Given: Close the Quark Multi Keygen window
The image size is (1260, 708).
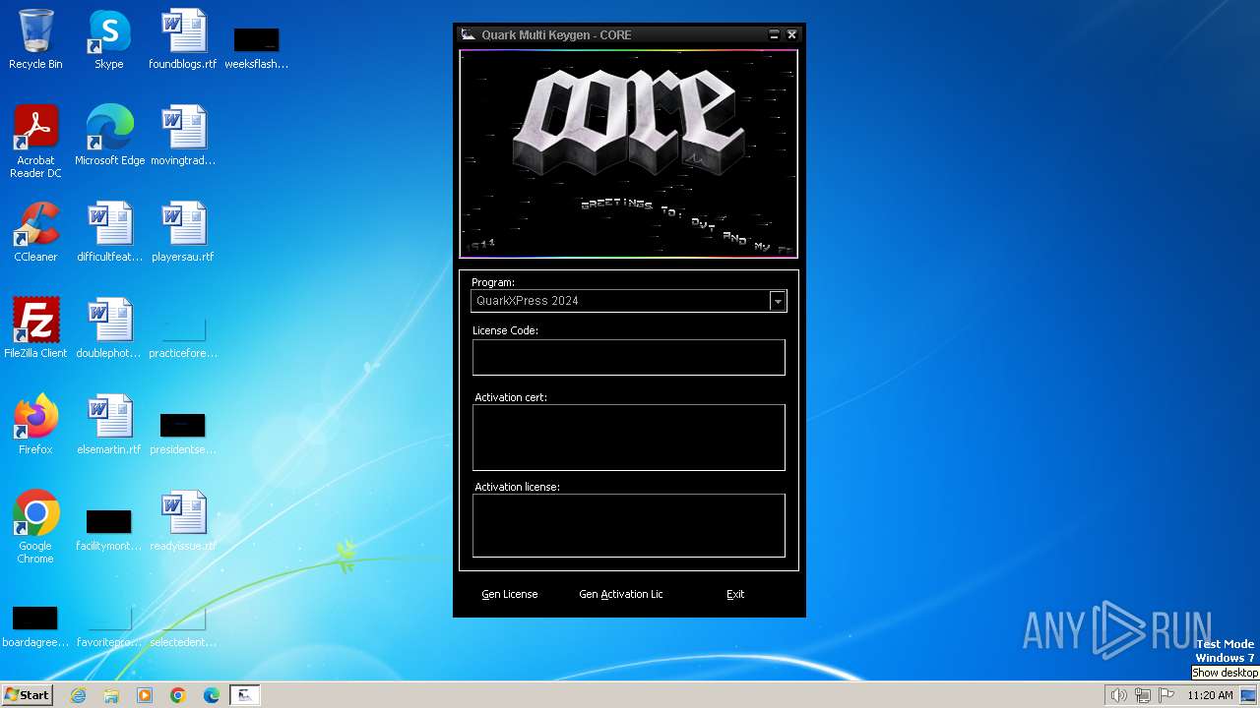Looking at the screenshot, I should tap(791, 34).
